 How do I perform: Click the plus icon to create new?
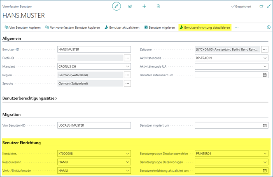click(144, 7)
